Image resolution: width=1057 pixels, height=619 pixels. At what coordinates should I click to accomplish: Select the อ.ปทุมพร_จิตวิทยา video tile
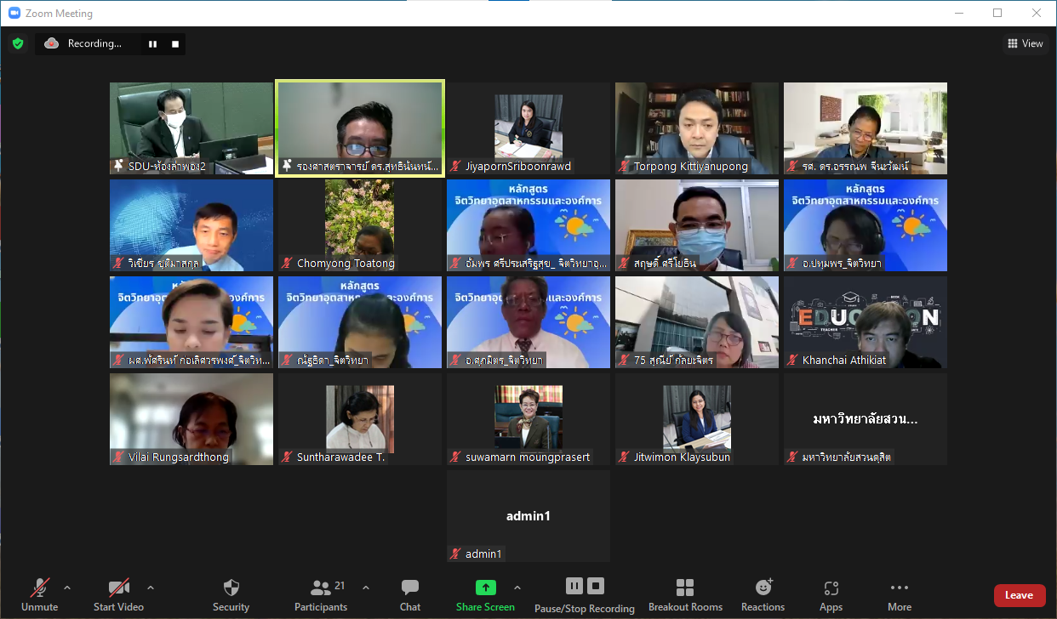click(866, 225)
